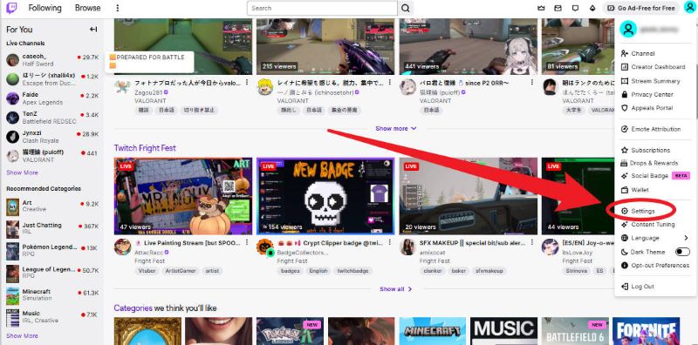
Task: Click the sfxmakeup tag
Action: (489, 271)
